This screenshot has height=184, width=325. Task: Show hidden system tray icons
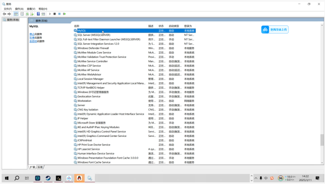tap(256, 178)
